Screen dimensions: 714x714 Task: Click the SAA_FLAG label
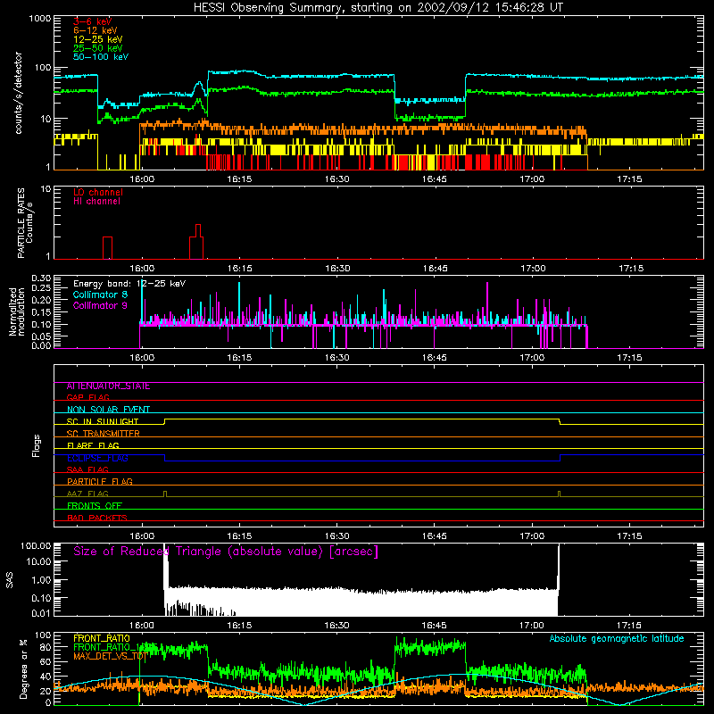tap(87, 470)
